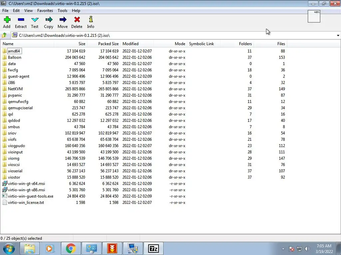This screenshot has width=341, height=255.
Task: Select the data folder name
Action: [12, 64]
